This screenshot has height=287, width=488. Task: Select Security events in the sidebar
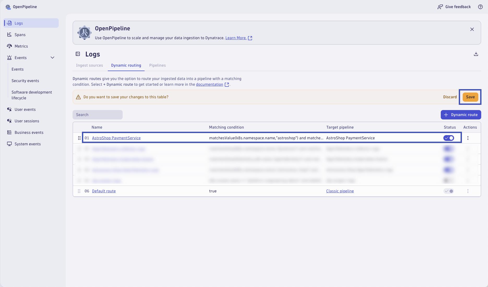tap(25, 81)
